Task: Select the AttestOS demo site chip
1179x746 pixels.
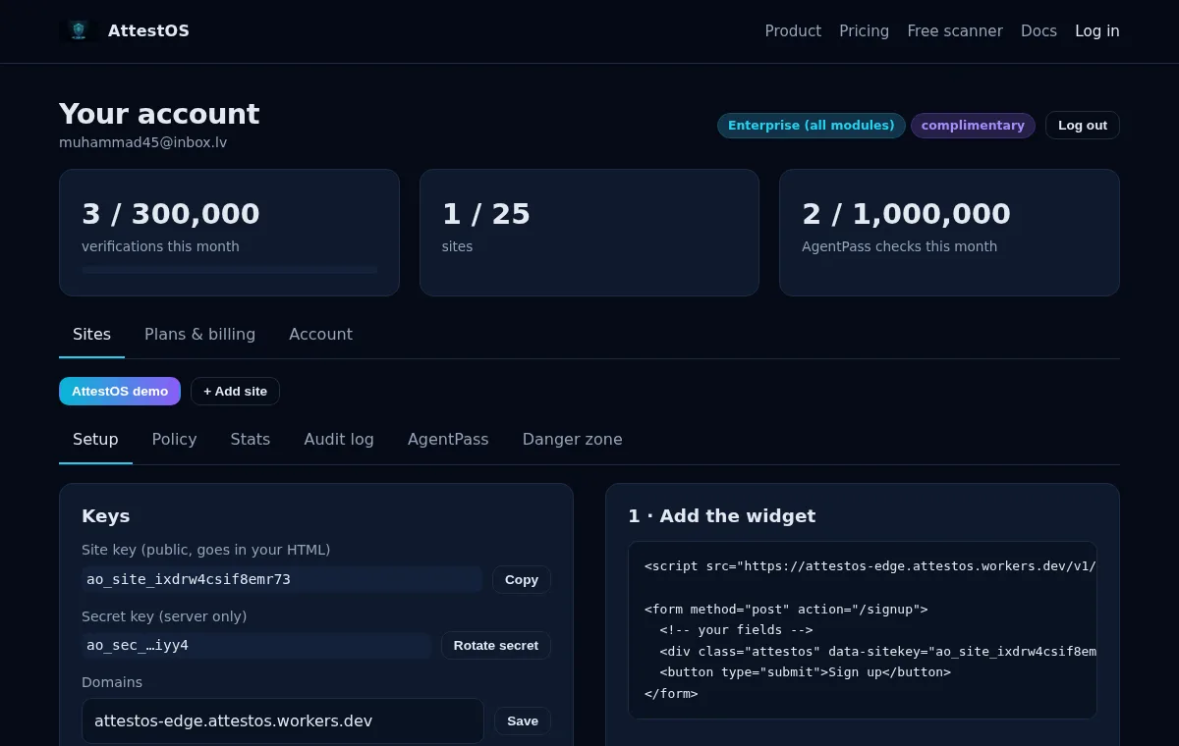Action: pyautogui.click(x=120, y=391)
